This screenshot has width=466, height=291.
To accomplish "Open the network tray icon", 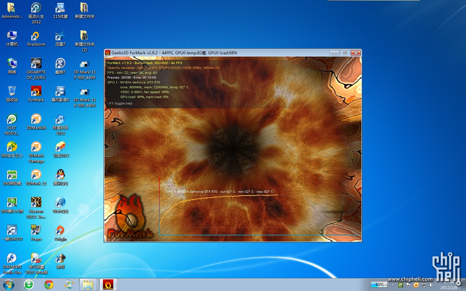I will click(x=424, y=285).
